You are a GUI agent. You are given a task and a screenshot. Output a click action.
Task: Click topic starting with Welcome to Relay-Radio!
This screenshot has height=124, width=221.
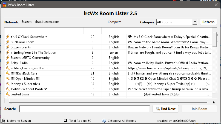click(x=168, y=63)
